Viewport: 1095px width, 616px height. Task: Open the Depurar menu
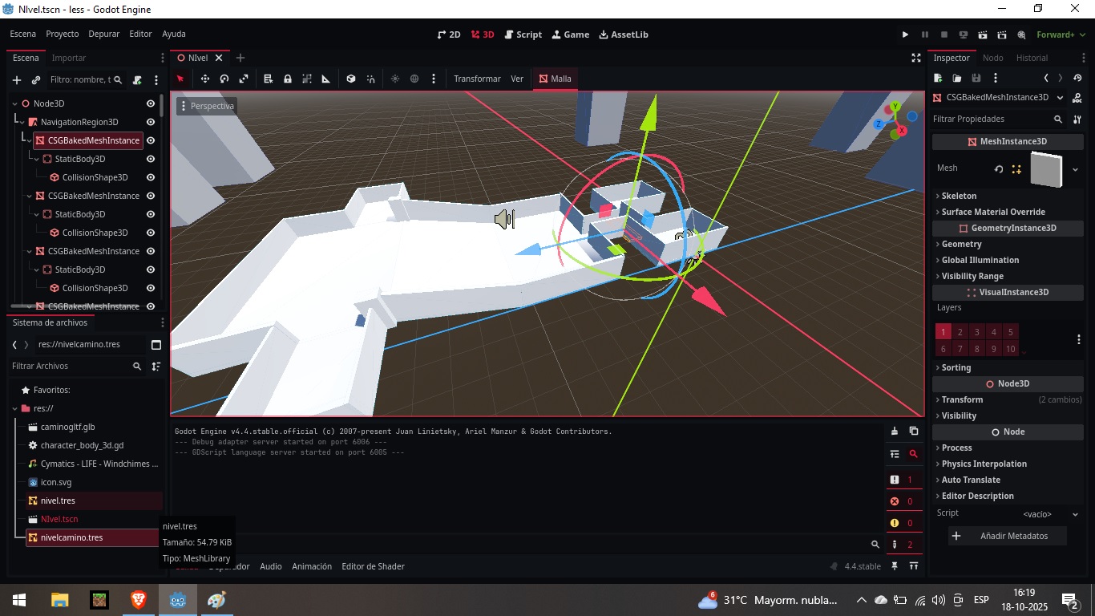pyautogui.click(x=104, y=34)
